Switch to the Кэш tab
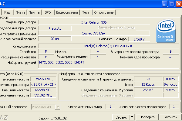Image resolution: width=182 pixels, height=121 pixels. click(x=8, y=12)
